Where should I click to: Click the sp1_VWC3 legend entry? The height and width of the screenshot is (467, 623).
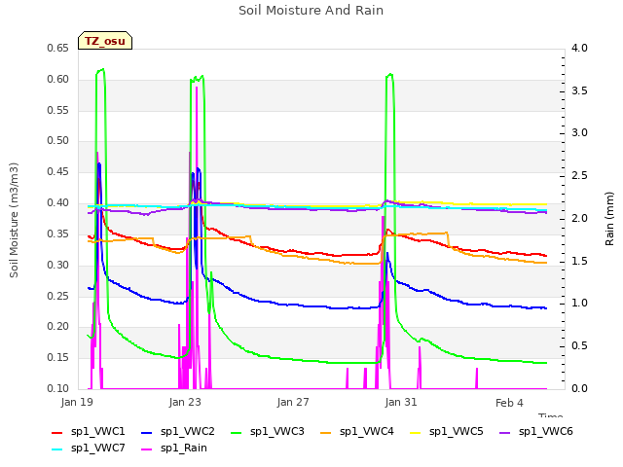point(268,432)
